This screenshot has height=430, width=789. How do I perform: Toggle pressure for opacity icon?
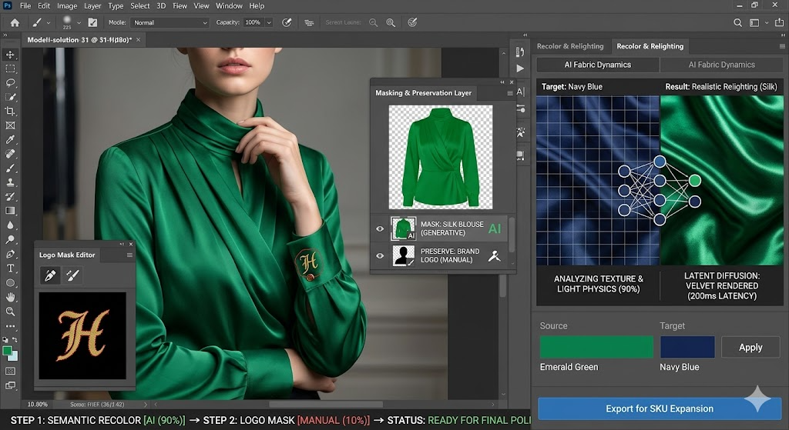coord(287,22)
